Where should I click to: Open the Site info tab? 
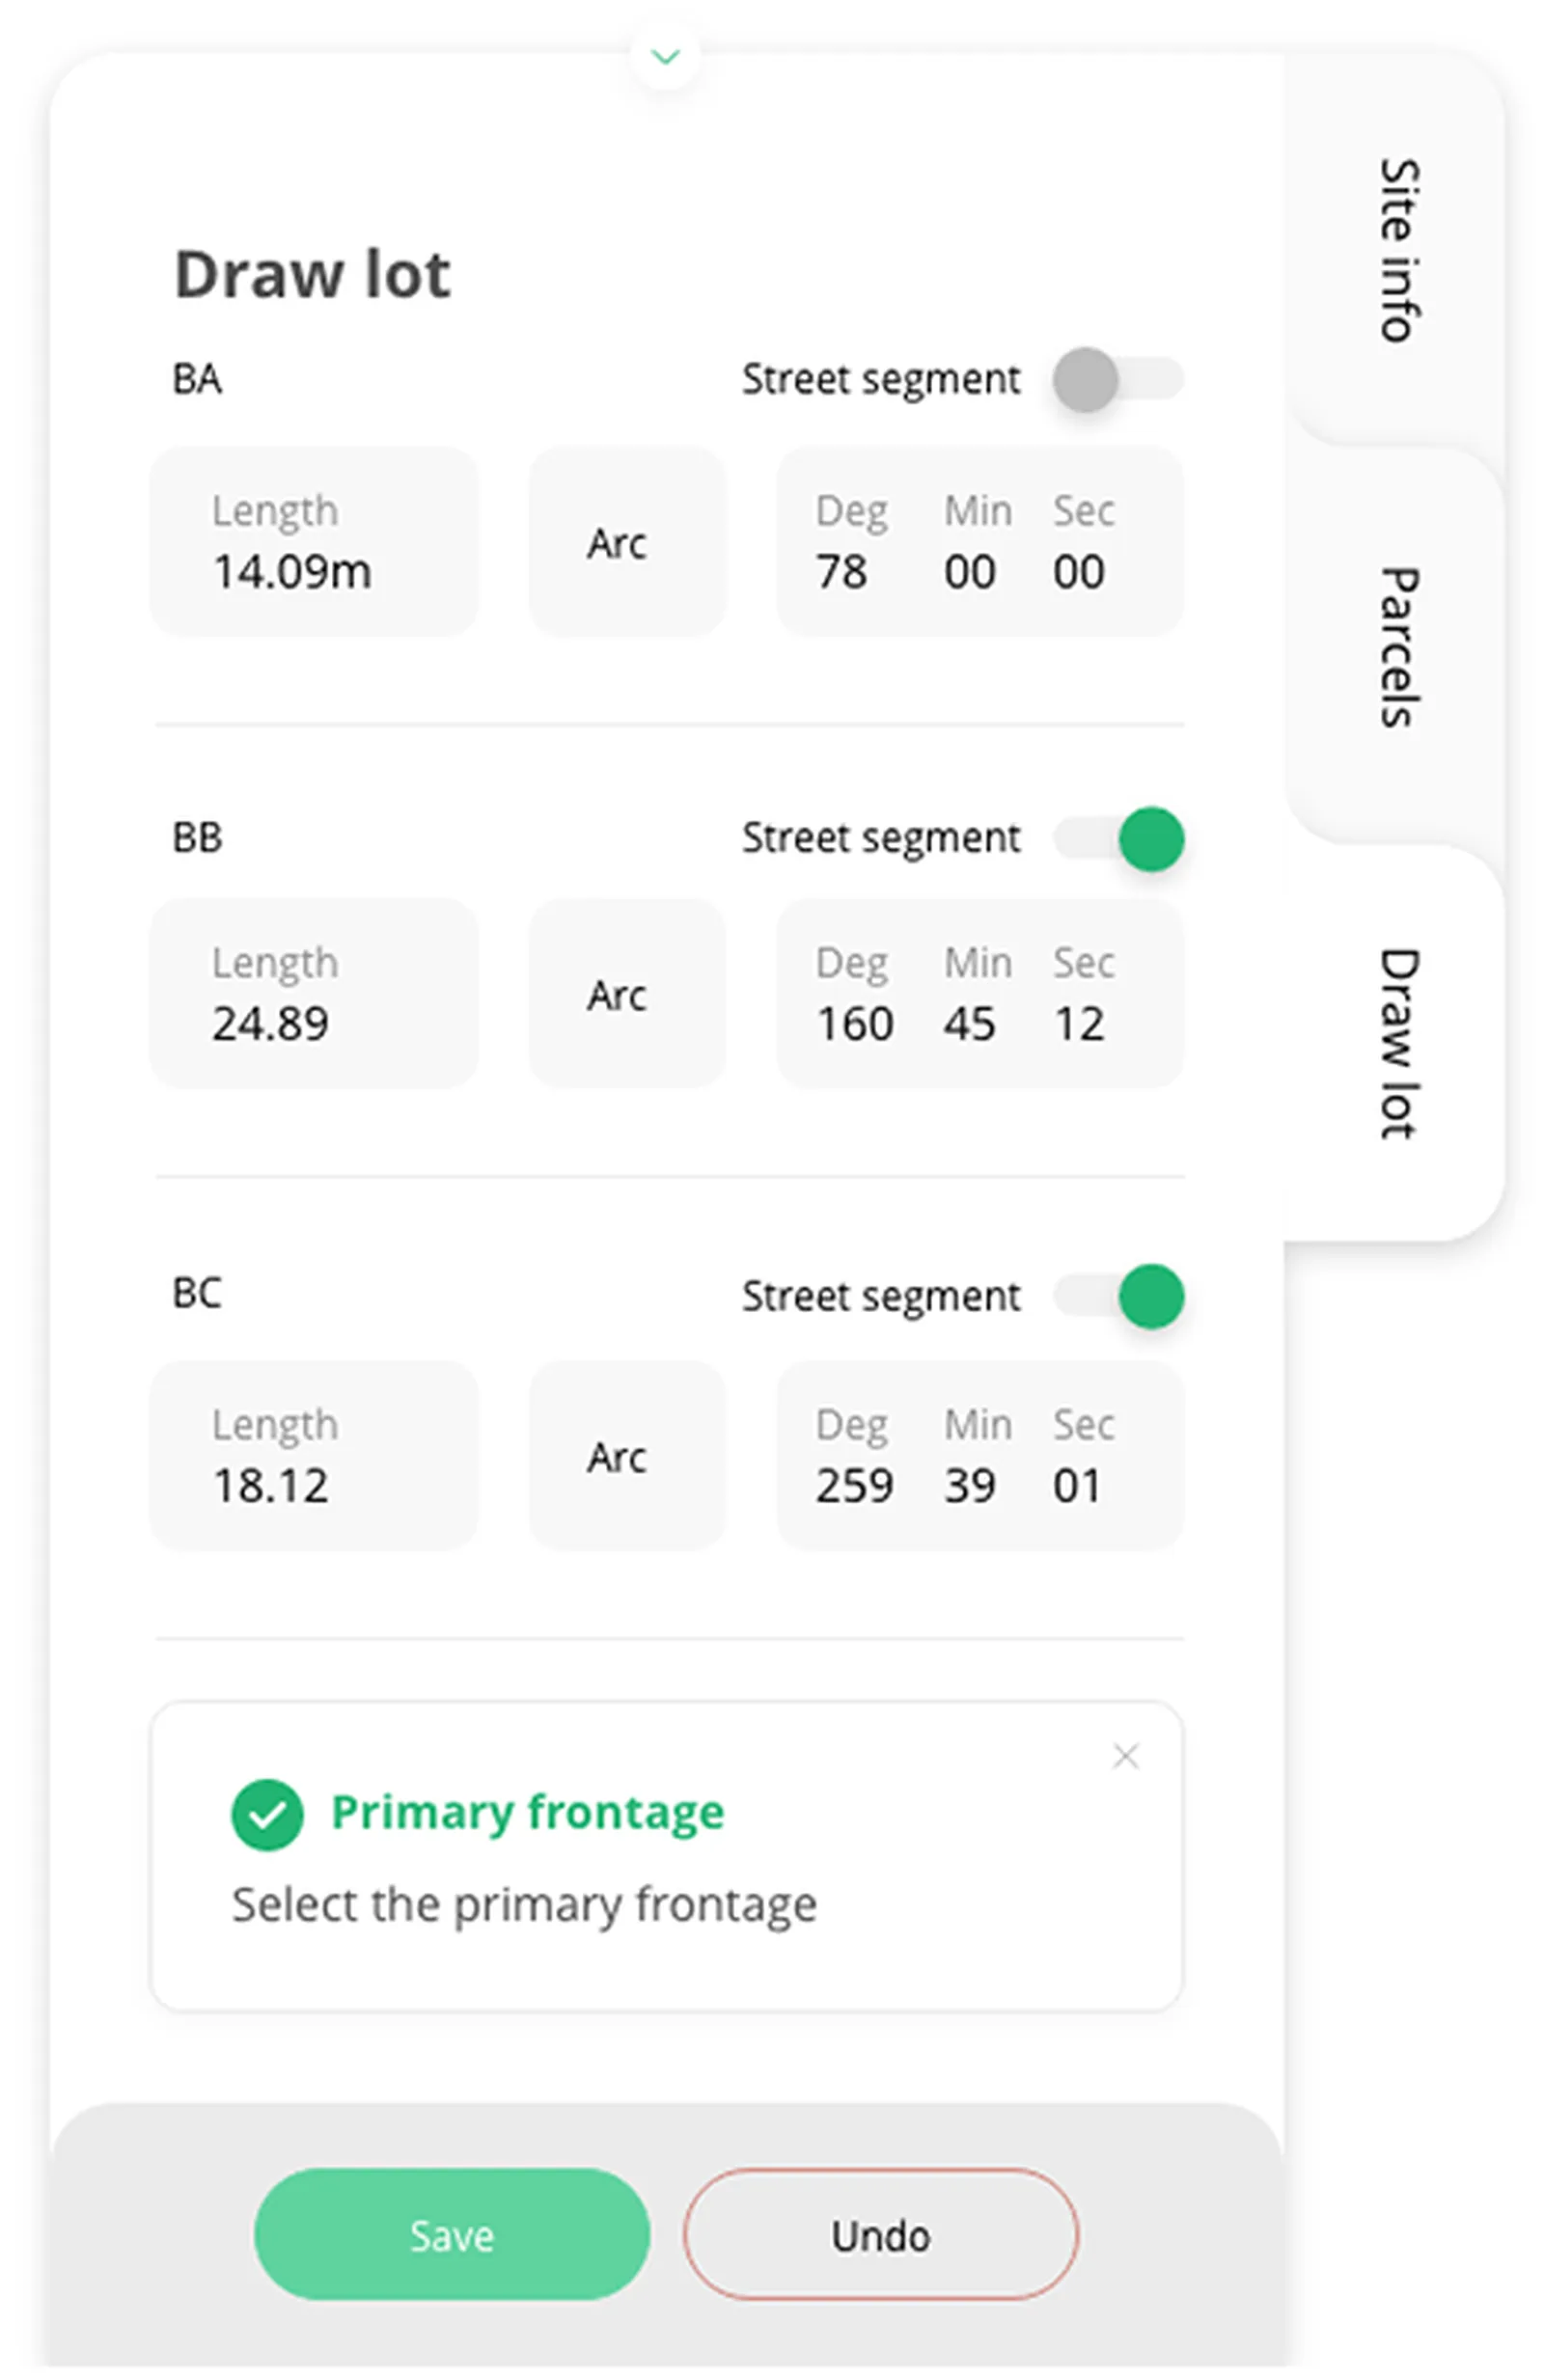(x=1397, y=250)
